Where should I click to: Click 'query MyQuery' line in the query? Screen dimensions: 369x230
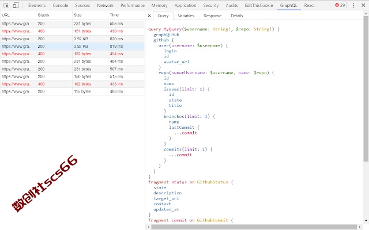click(x=214, y=29)
